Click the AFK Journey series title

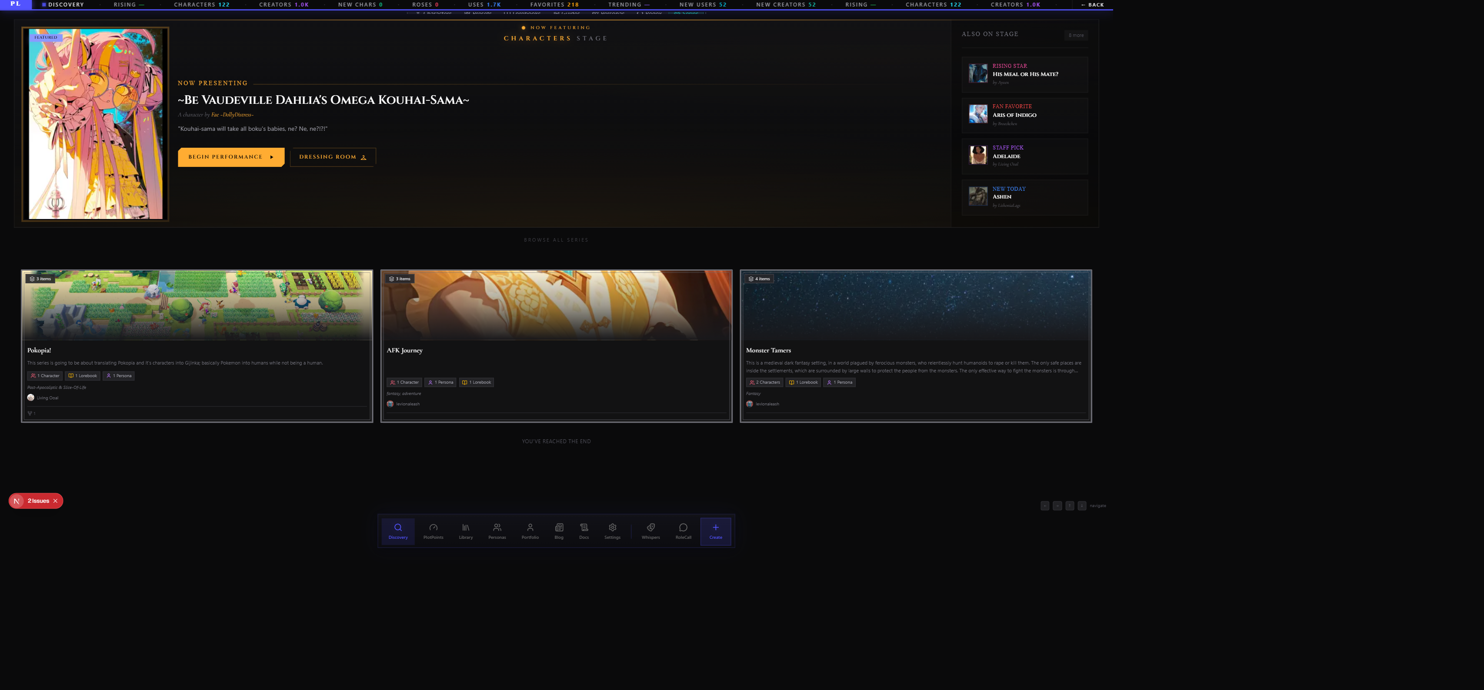click(404, 351)
